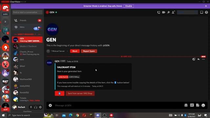This screenshot has height=118, width=210.
Task: Focus the Message @GEN text box
Action: pos(118,106)
